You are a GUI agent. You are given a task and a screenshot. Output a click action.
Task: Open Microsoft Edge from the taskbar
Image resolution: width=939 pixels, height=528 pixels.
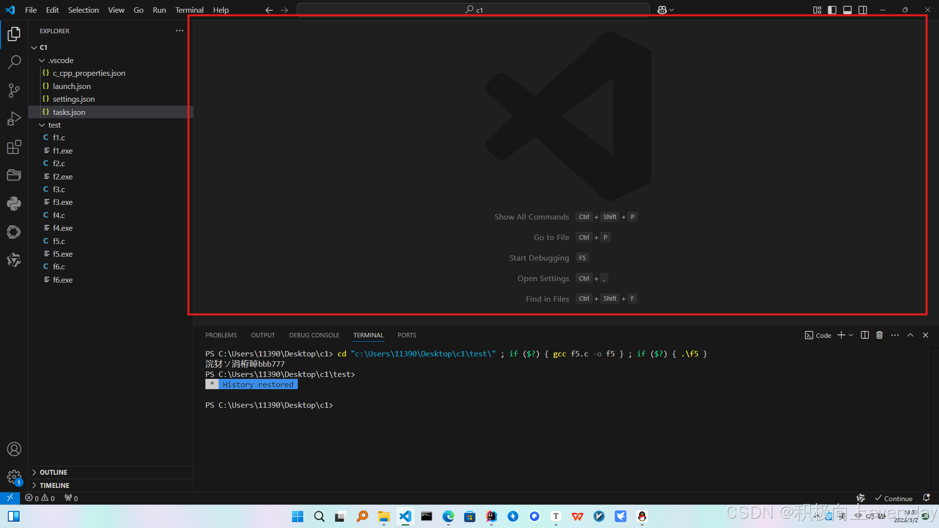pos(448,516)
